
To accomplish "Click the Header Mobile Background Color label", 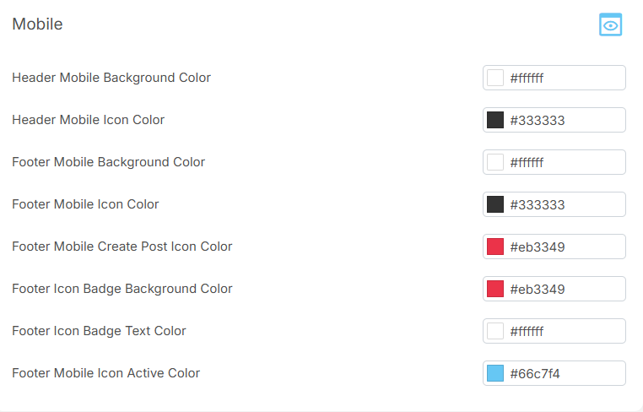I will tap(111, 78).
